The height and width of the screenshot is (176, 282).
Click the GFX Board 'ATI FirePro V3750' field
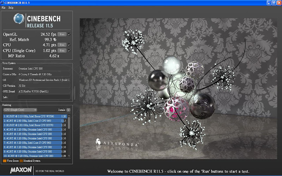tap(44, 92)
